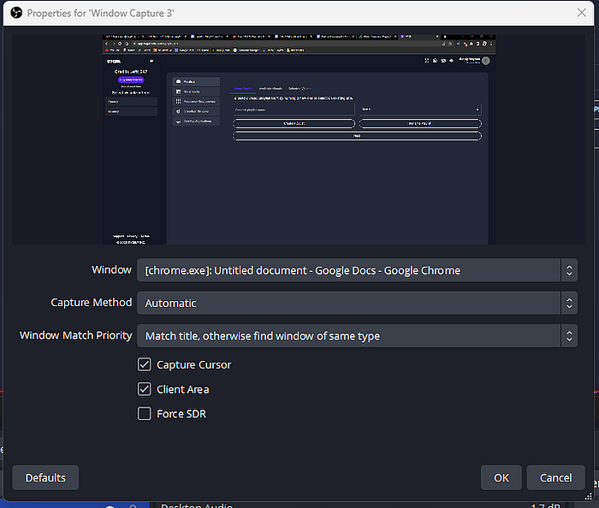Click the purple credits button in the preview
The width and height of the screenshot is (599, 508).
131,80
